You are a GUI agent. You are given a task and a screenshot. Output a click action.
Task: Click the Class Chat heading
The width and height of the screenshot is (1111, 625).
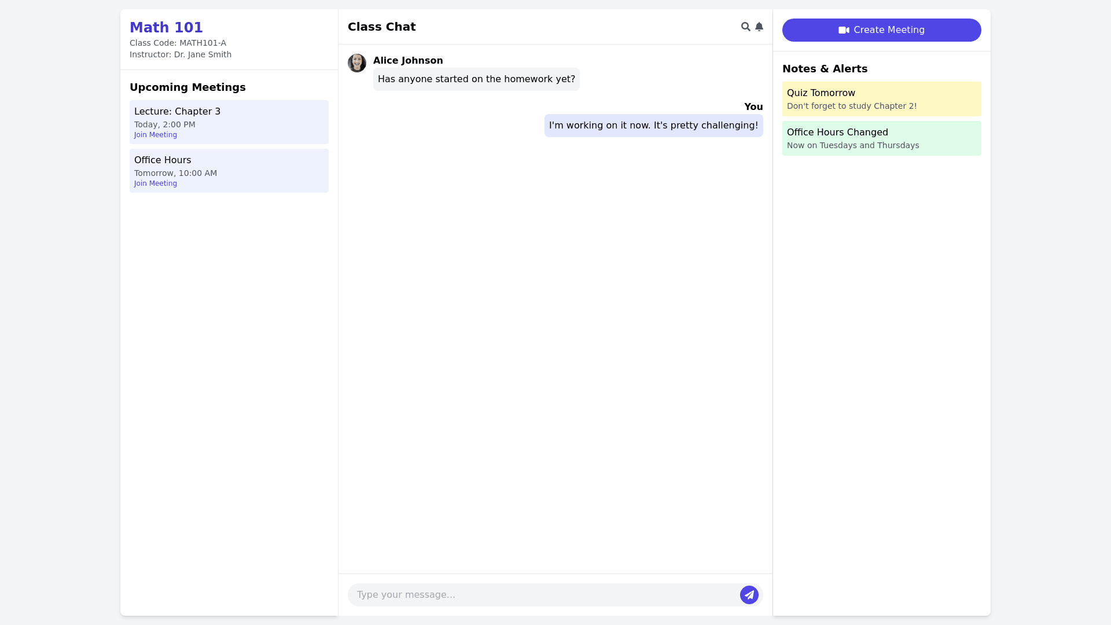click(x=381, y=27)
